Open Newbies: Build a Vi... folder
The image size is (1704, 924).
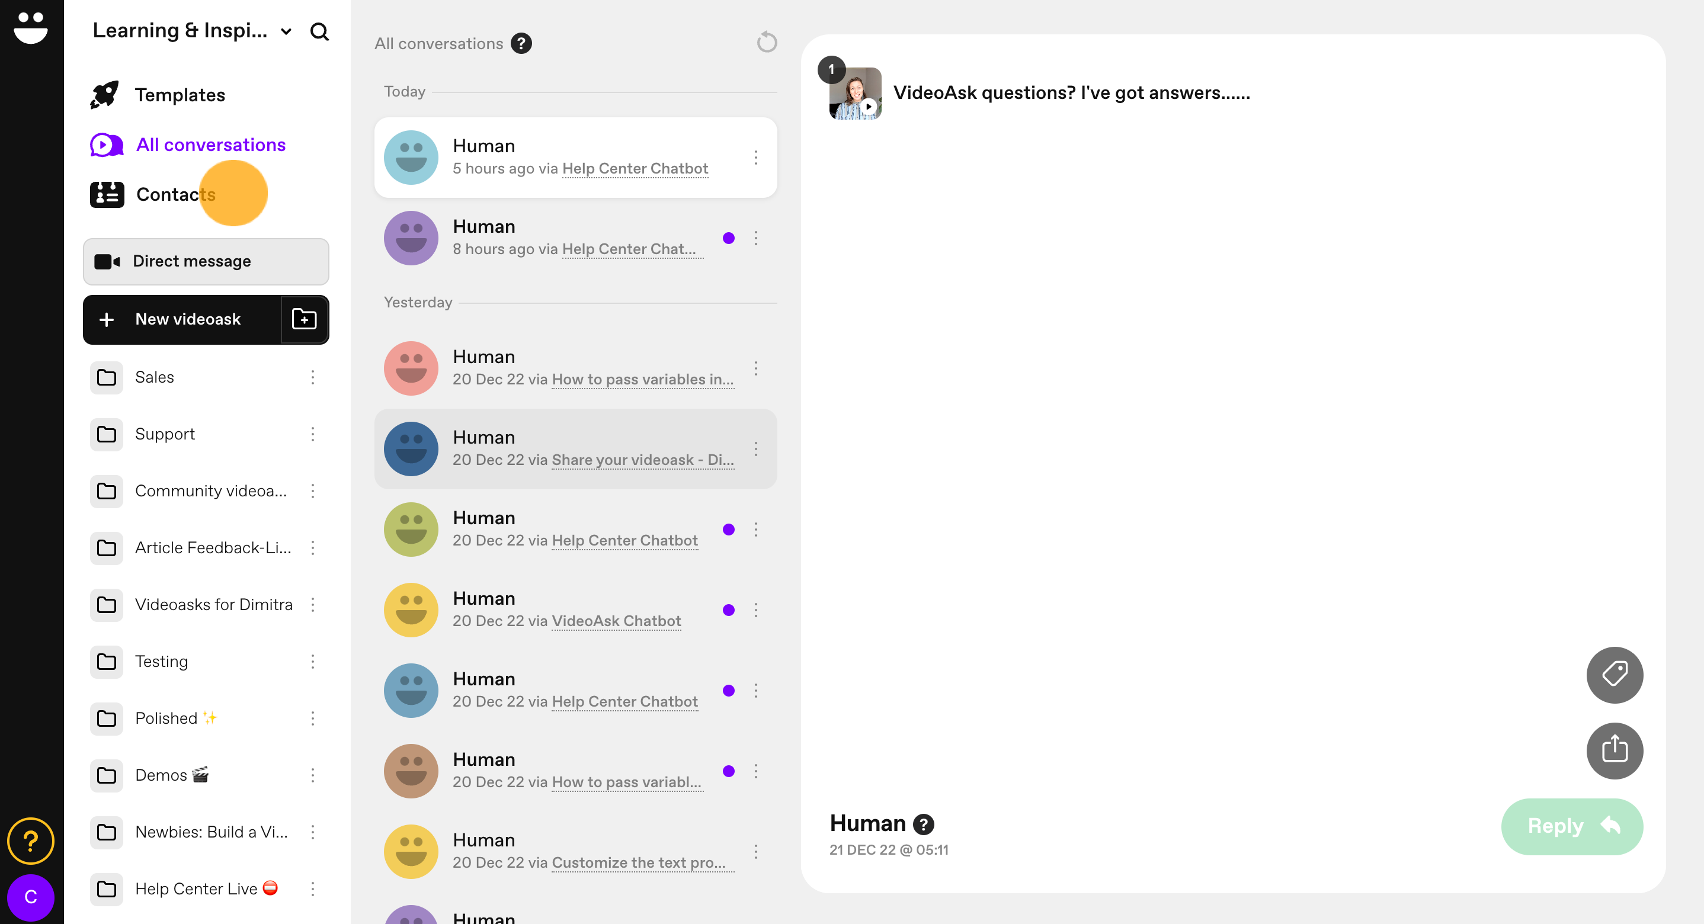point(212,832)
